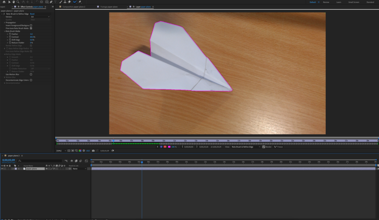Expand the Propagation property group
The image size is (379, 220).
point(4,23)
